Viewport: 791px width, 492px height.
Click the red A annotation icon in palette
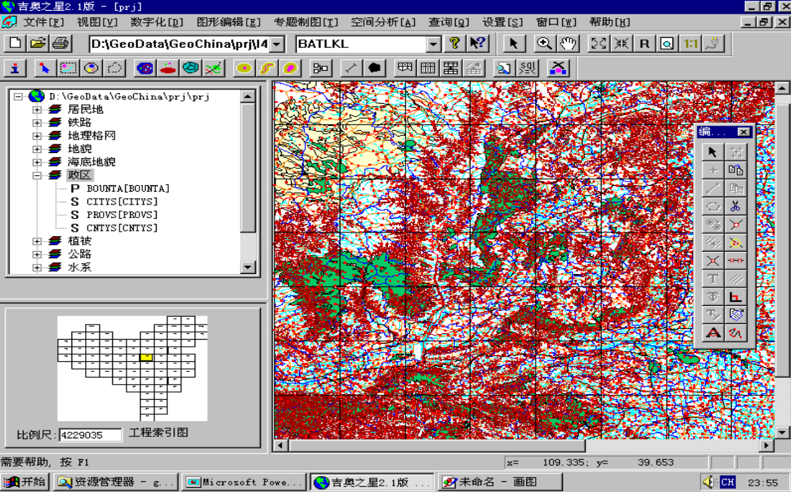[x=712, y=333]
